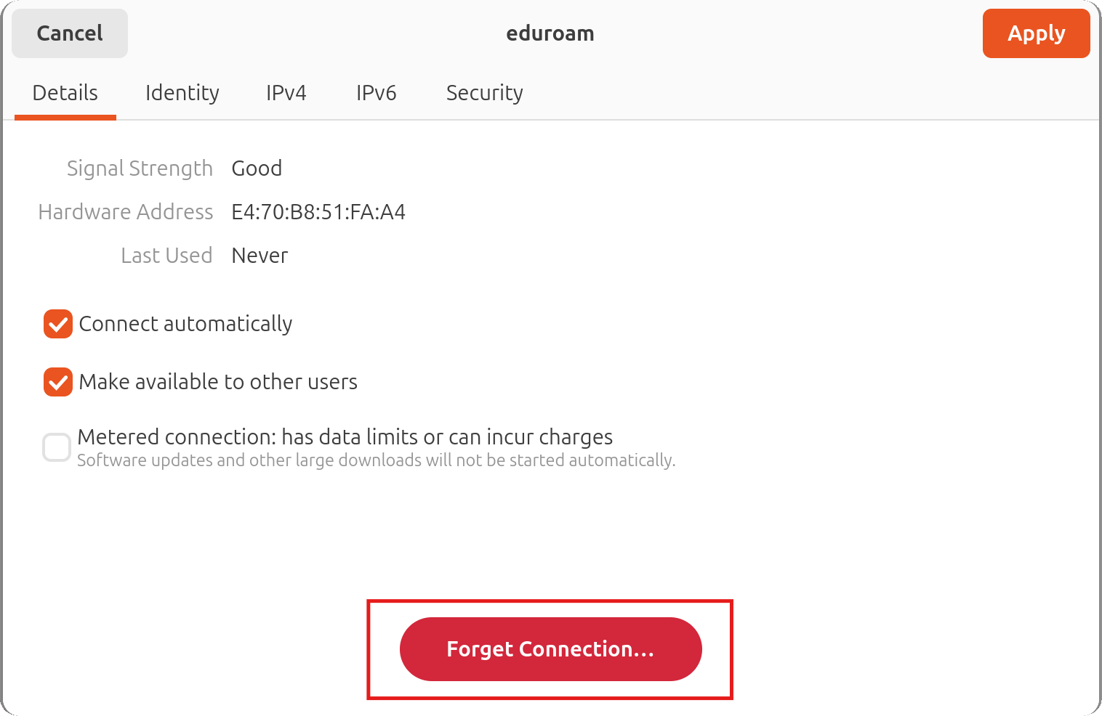
Task: Click the software updates description under Metered connection
Action: coord(376,460)
